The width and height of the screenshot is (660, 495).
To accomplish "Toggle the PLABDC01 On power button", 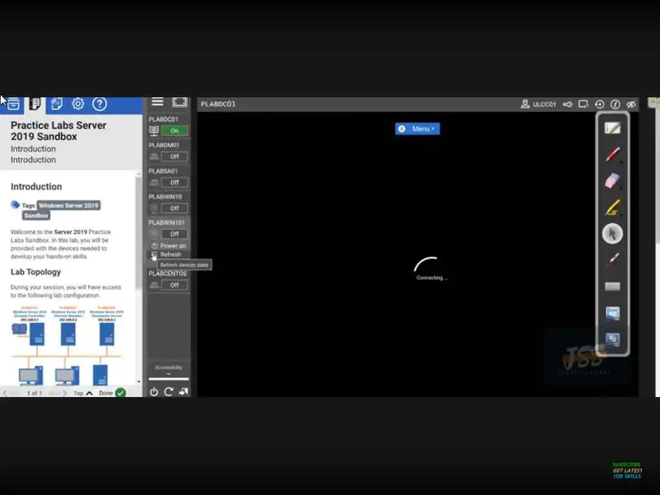I will click(174, 131).
